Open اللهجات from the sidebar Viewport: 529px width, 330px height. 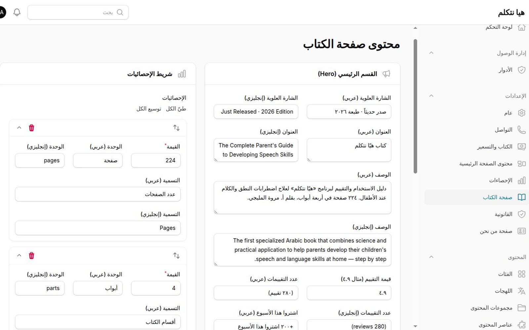coord(476,291)
